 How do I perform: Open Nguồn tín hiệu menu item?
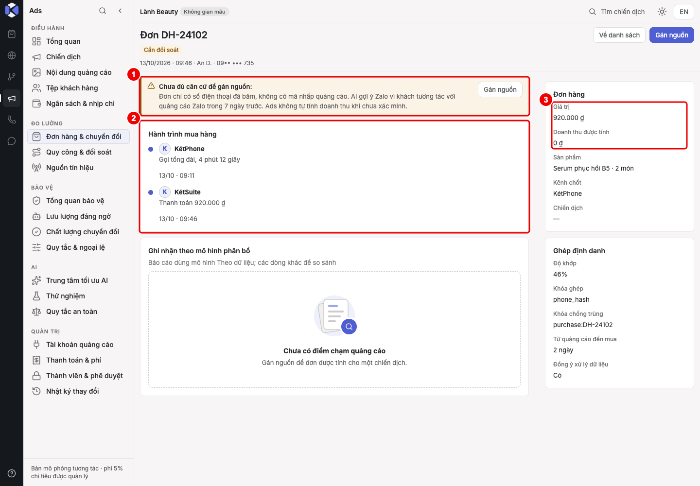pos(78,168)
